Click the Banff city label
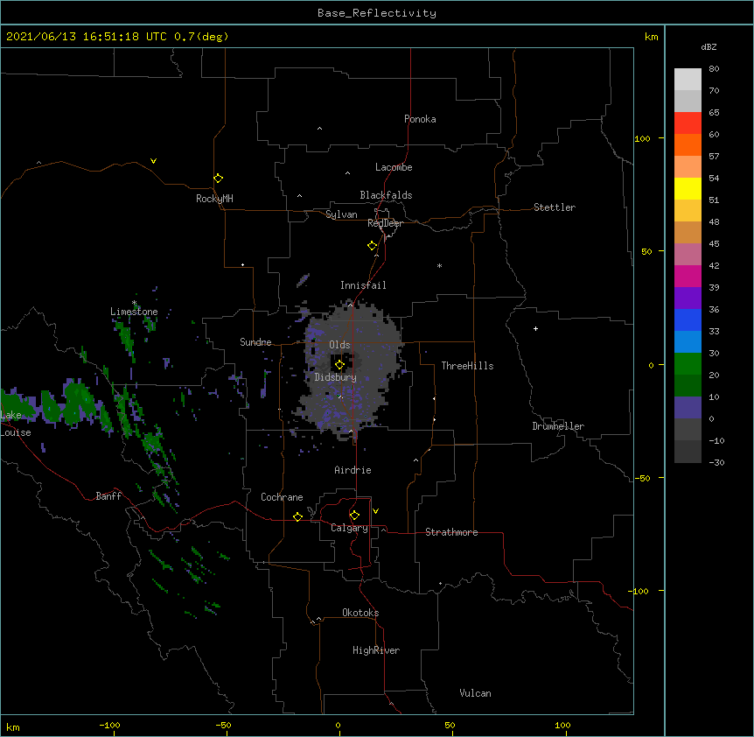Screen dimensions: 754x737 (108, 496)
